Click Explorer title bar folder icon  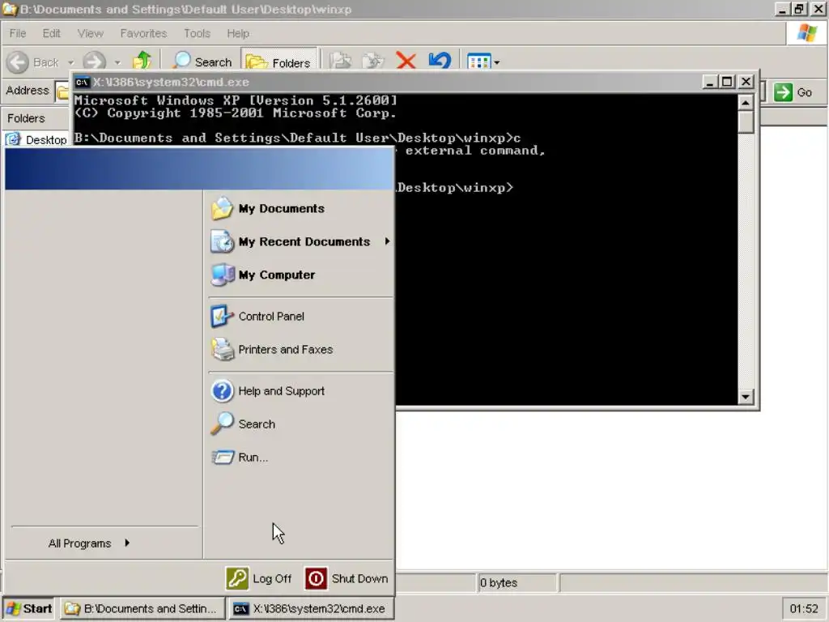[10, 9]
